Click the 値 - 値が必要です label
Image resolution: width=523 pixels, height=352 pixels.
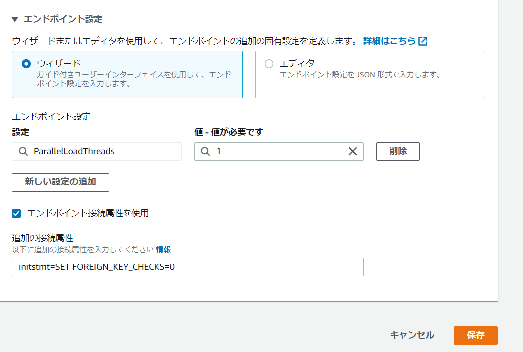(x=229, y=132)
